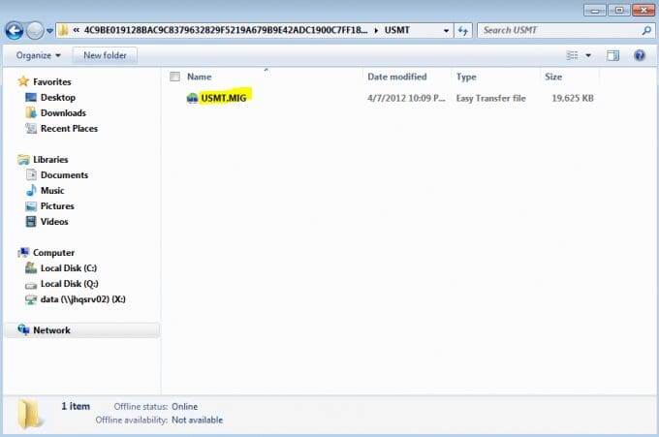Open Downloads under Favorites
This screenshot has width=659, height=437.
coord(63,113)
